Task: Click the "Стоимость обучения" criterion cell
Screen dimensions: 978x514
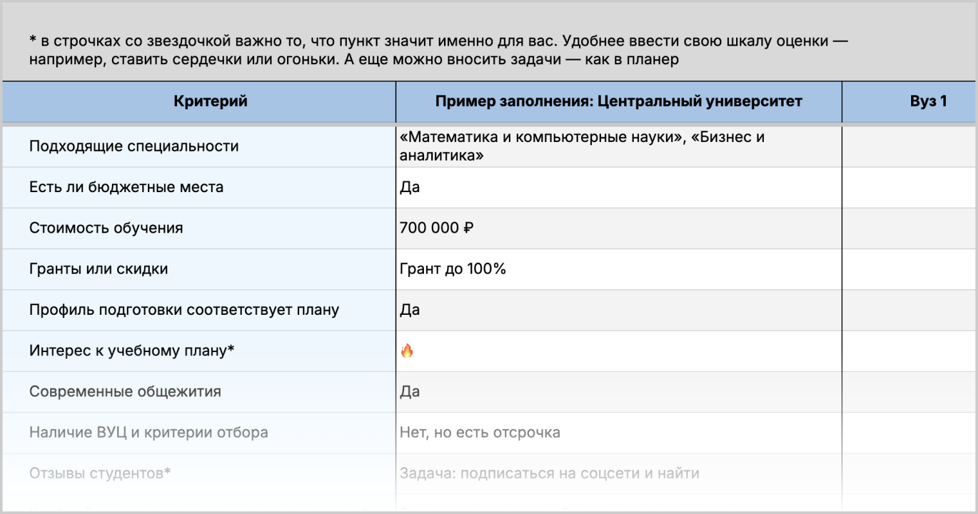Action: point(106,228)
